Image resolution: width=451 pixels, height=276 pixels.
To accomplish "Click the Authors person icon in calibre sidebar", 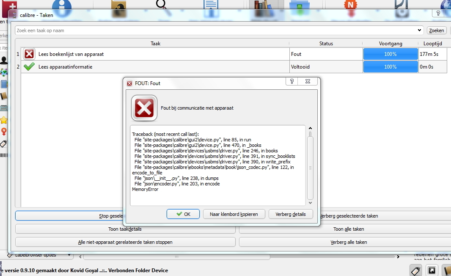I will tap(3, 60).
